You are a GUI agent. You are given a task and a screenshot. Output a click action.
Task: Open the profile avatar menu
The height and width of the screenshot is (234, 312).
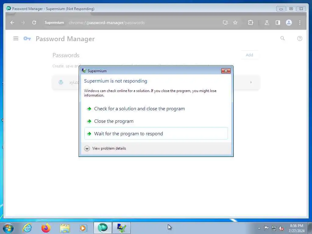coord(289,23)
